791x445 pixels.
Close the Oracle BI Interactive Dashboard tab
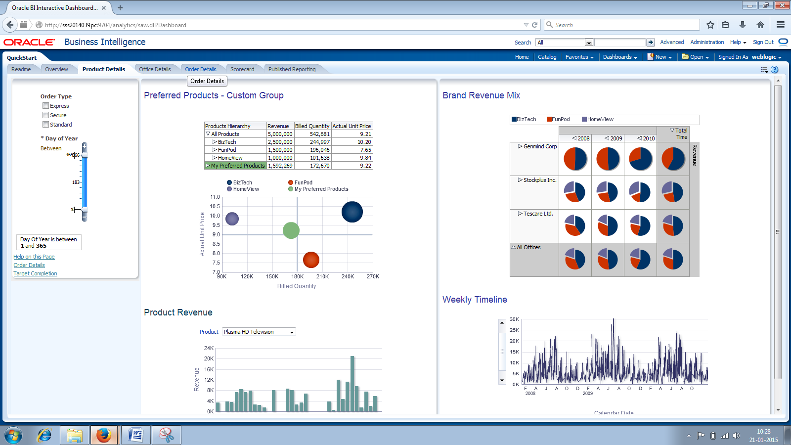click(104, 8)
